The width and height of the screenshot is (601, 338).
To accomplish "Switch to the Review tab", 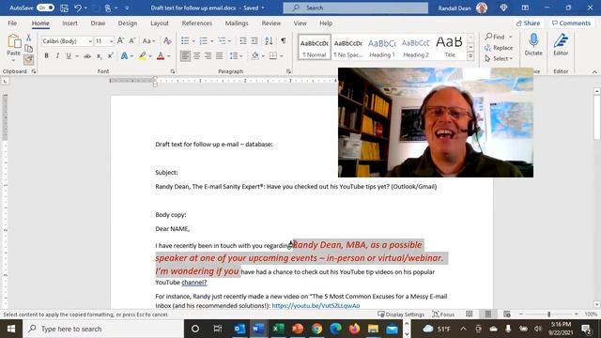I will 271,23.
